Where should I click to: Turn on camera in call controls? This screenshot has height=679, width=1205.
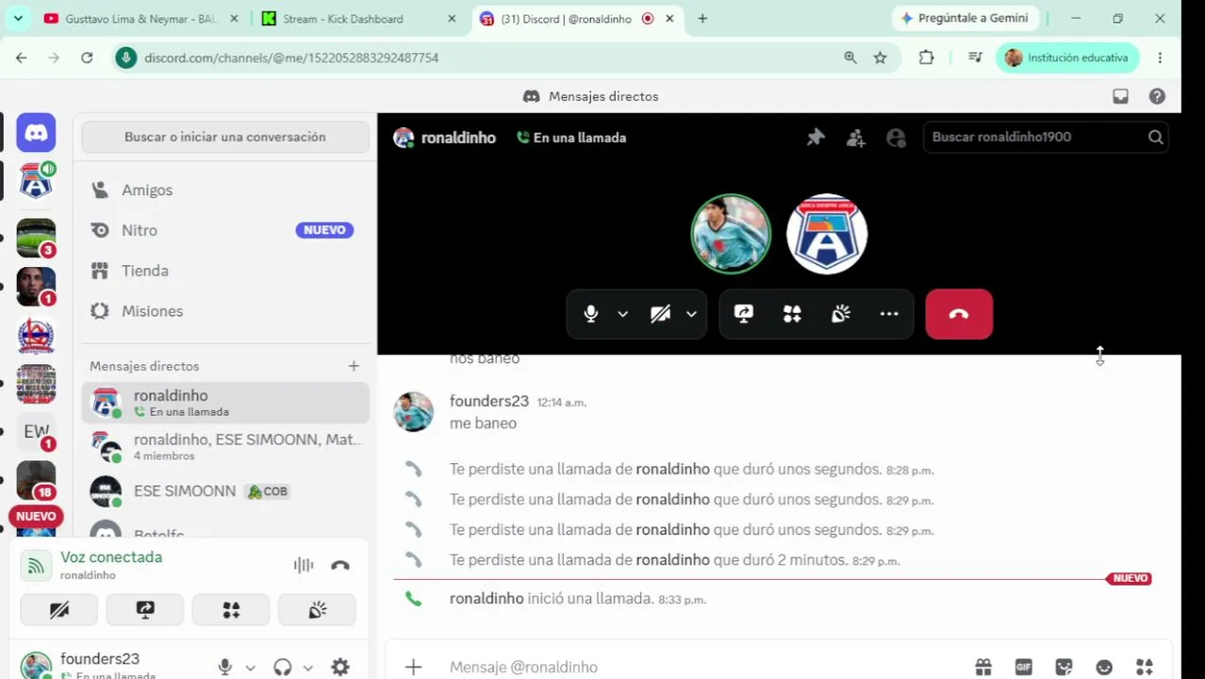coord(660,314)
